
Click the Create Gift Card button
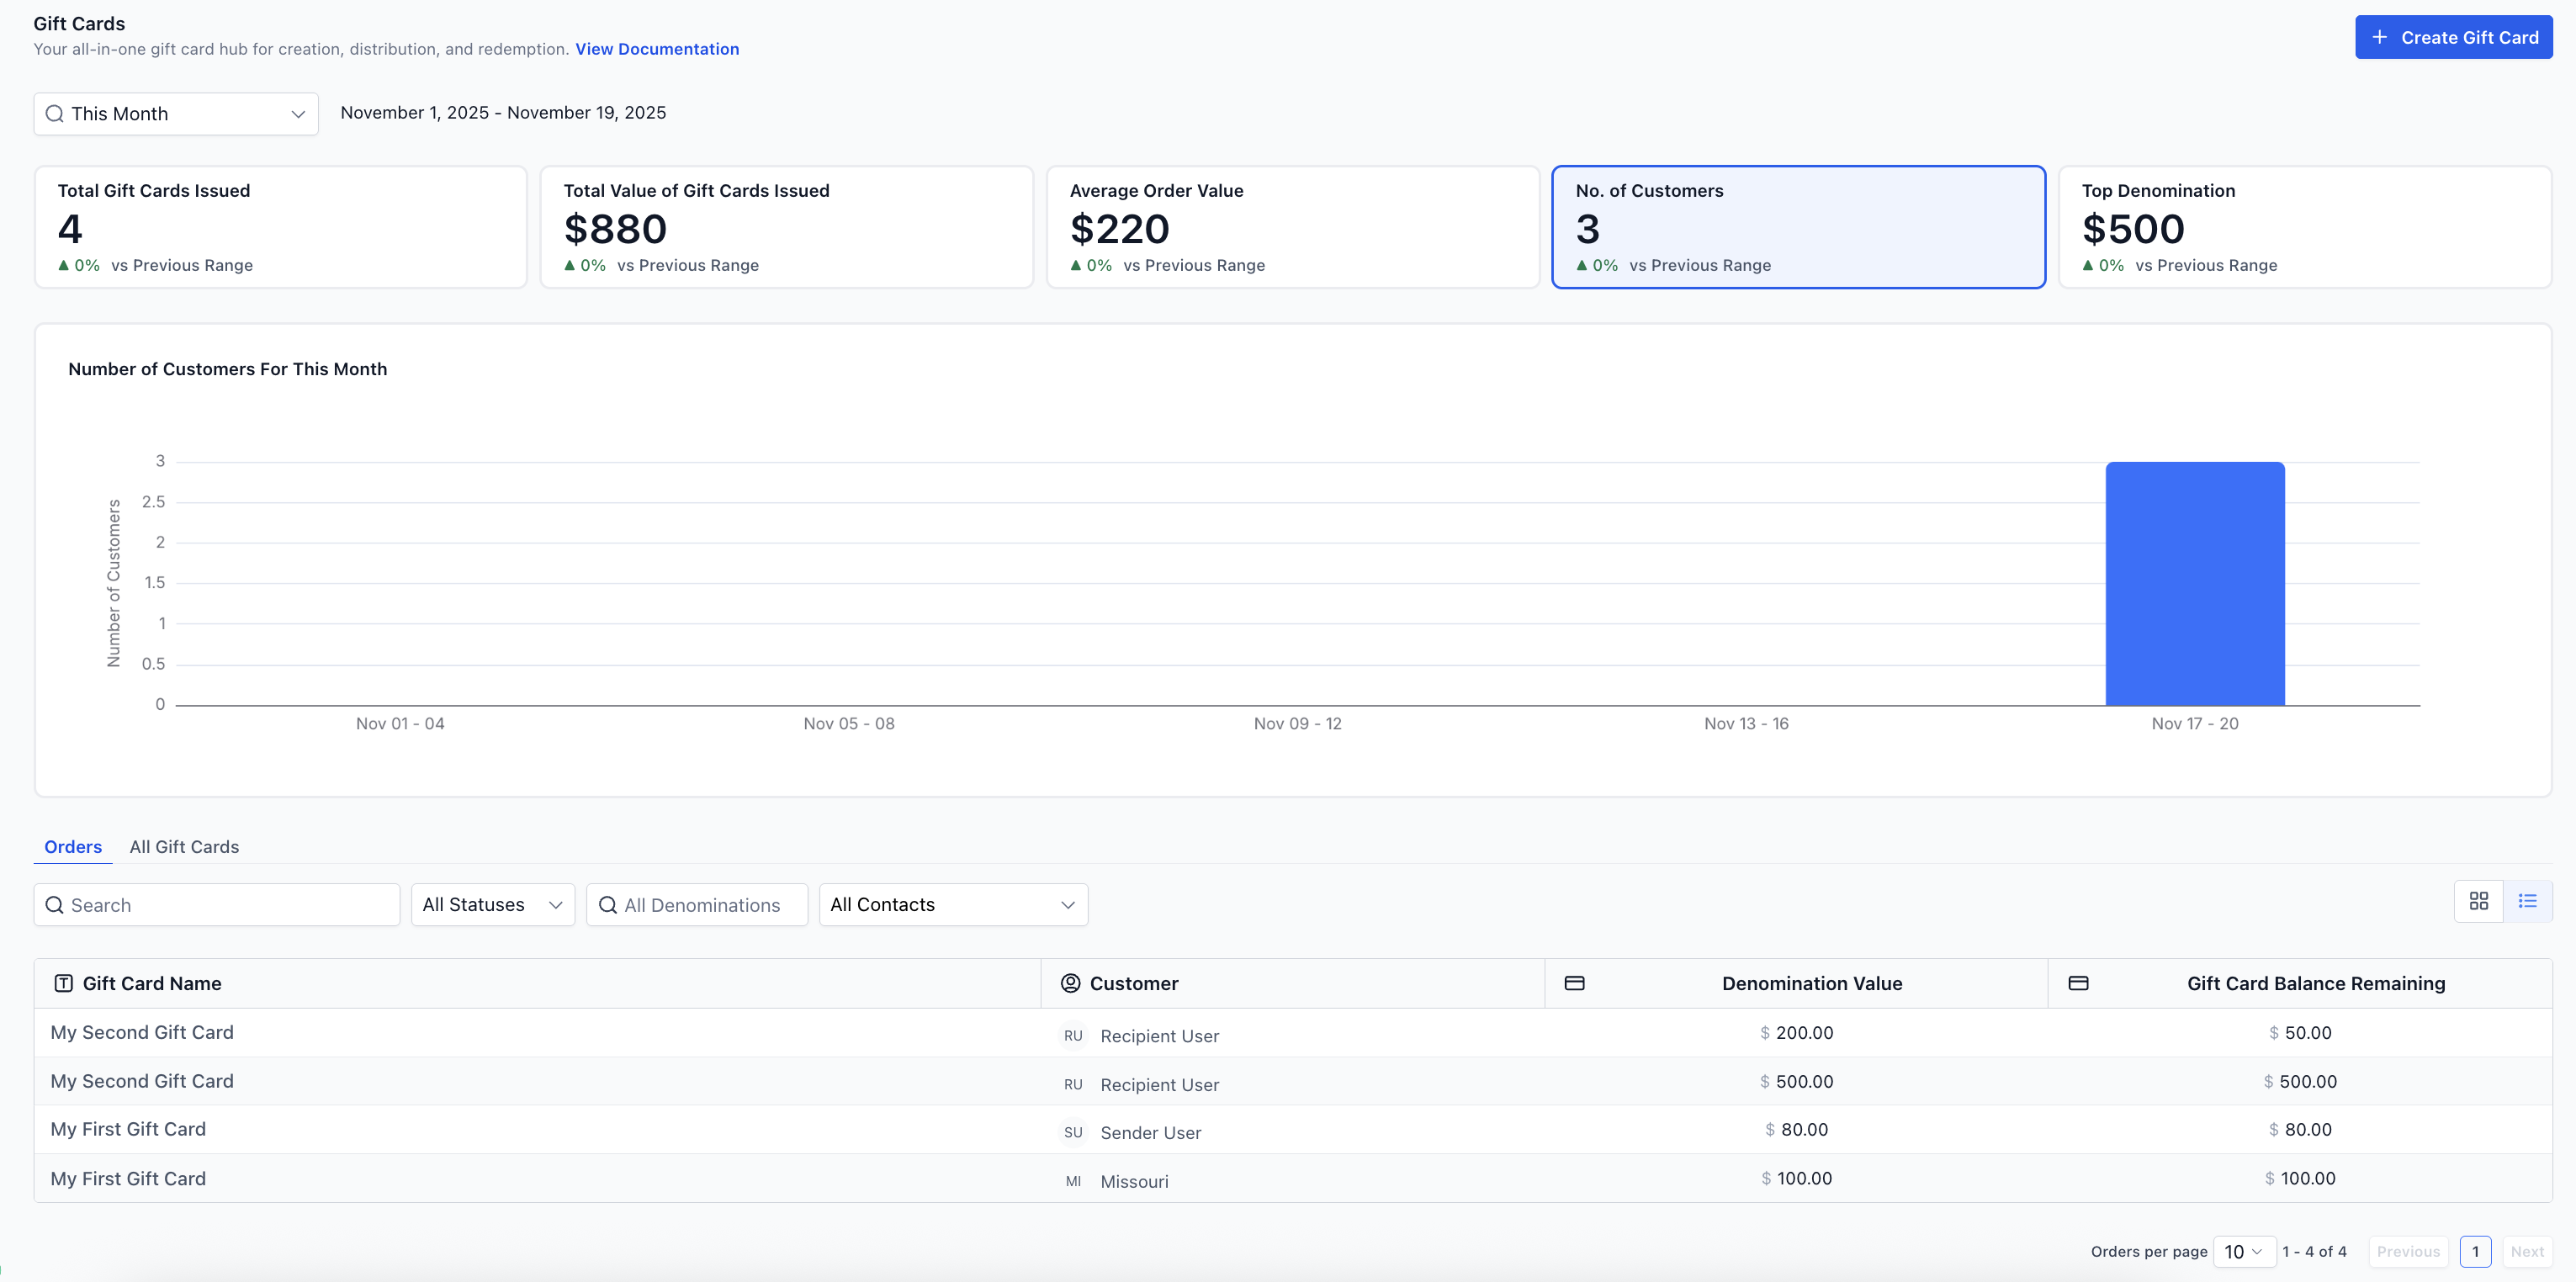click(2453, 37)
